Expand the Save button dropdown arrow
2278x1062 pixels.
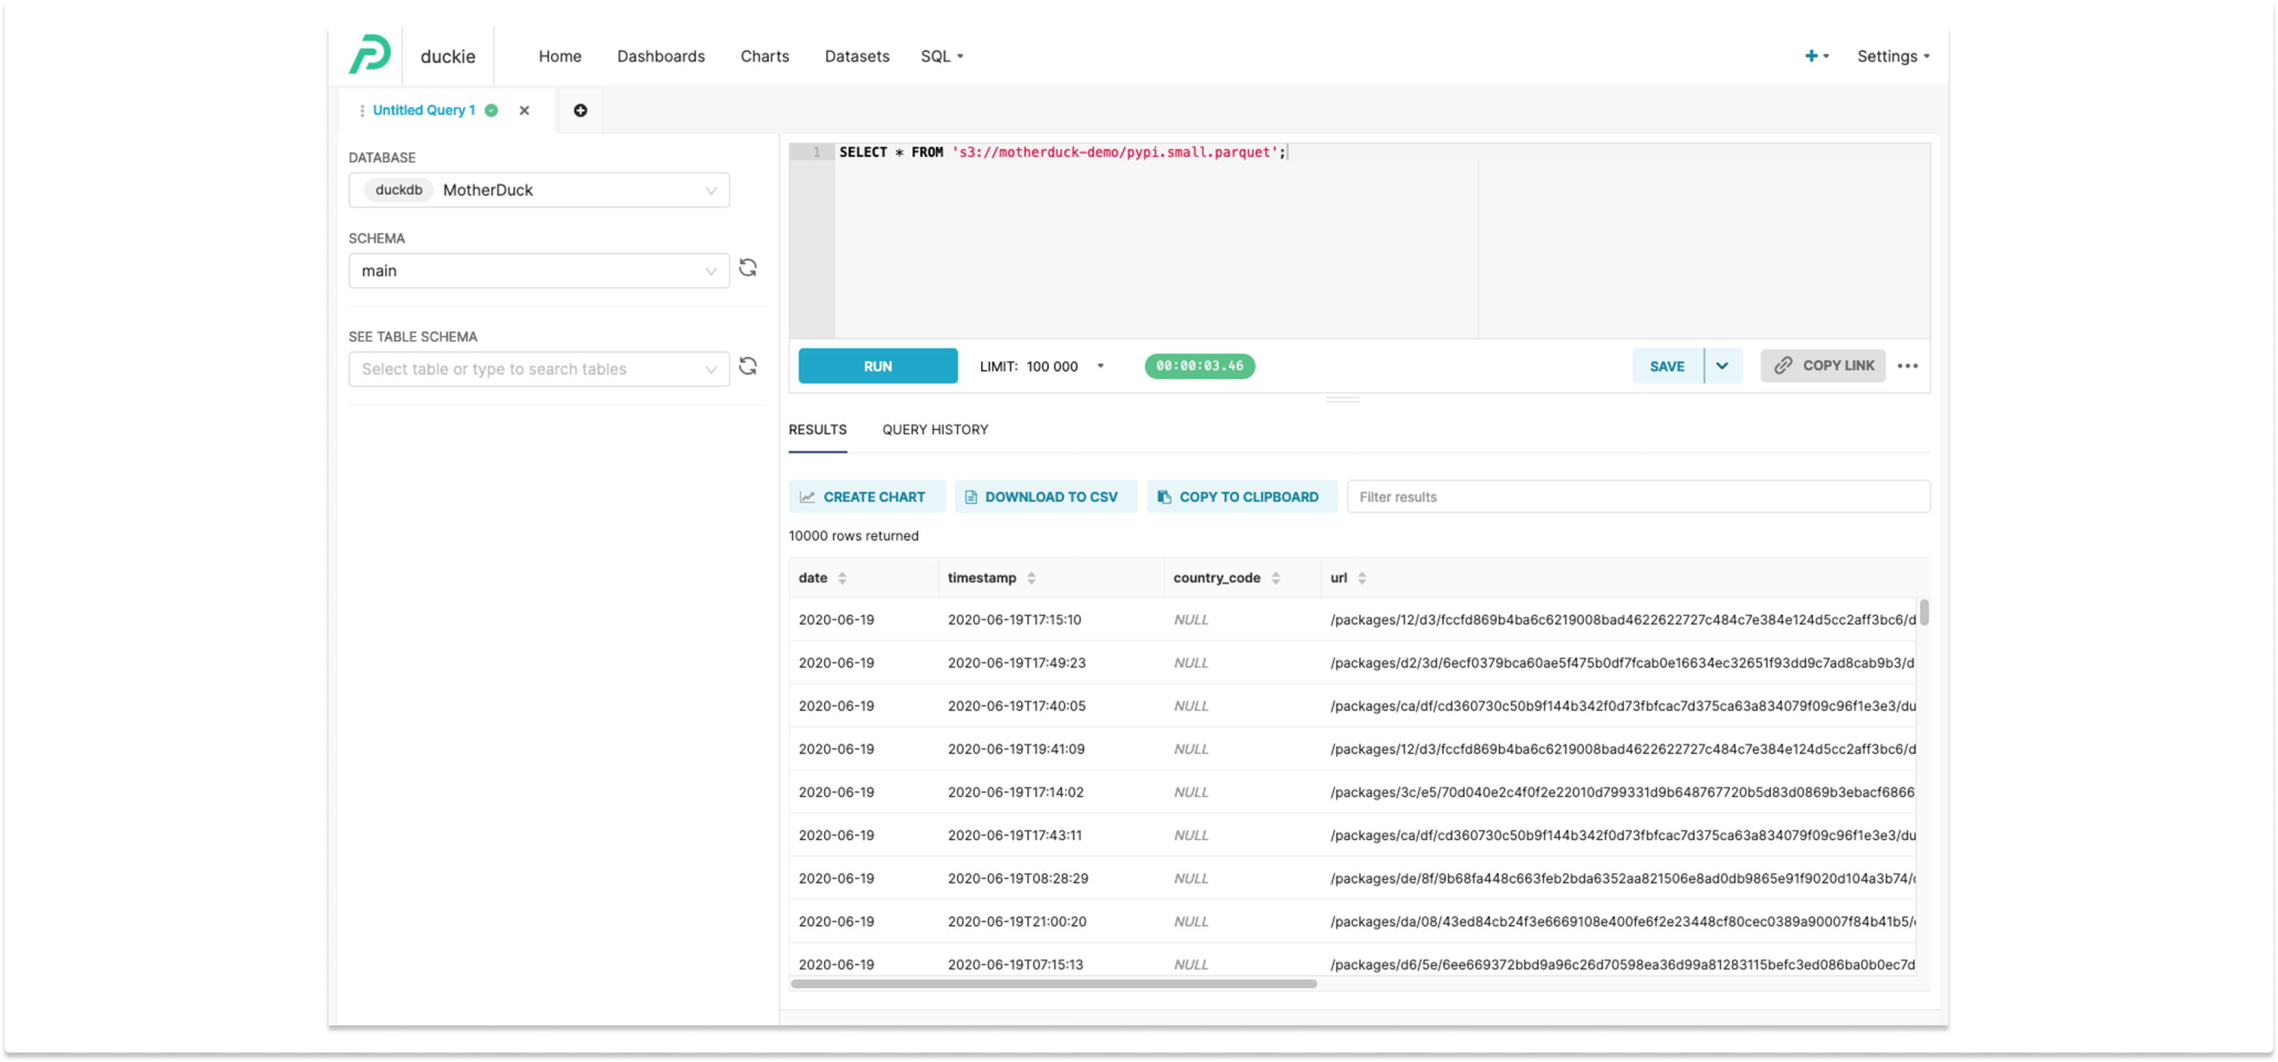click(1721, 366)
